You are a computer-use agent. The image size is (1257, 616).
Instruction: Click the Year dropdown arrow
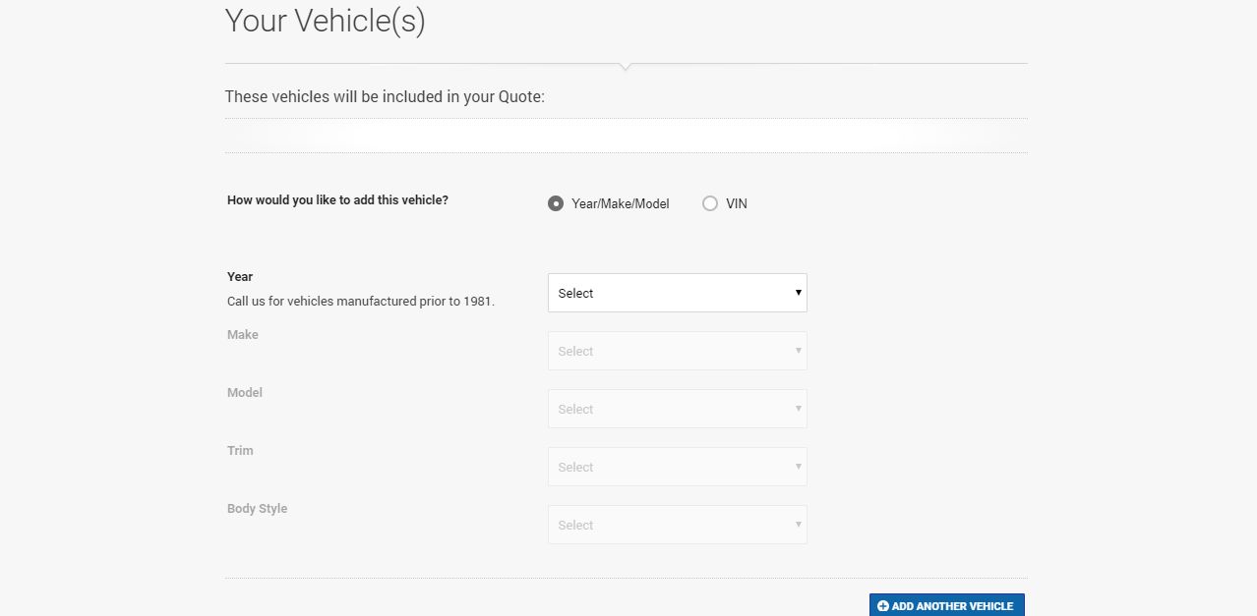click(x=798, y=293)
